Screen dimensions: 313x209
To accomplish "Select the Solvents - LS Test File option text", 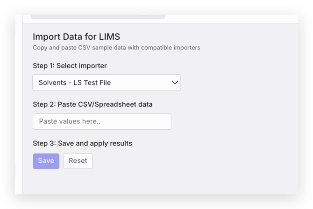I will 75,83.
